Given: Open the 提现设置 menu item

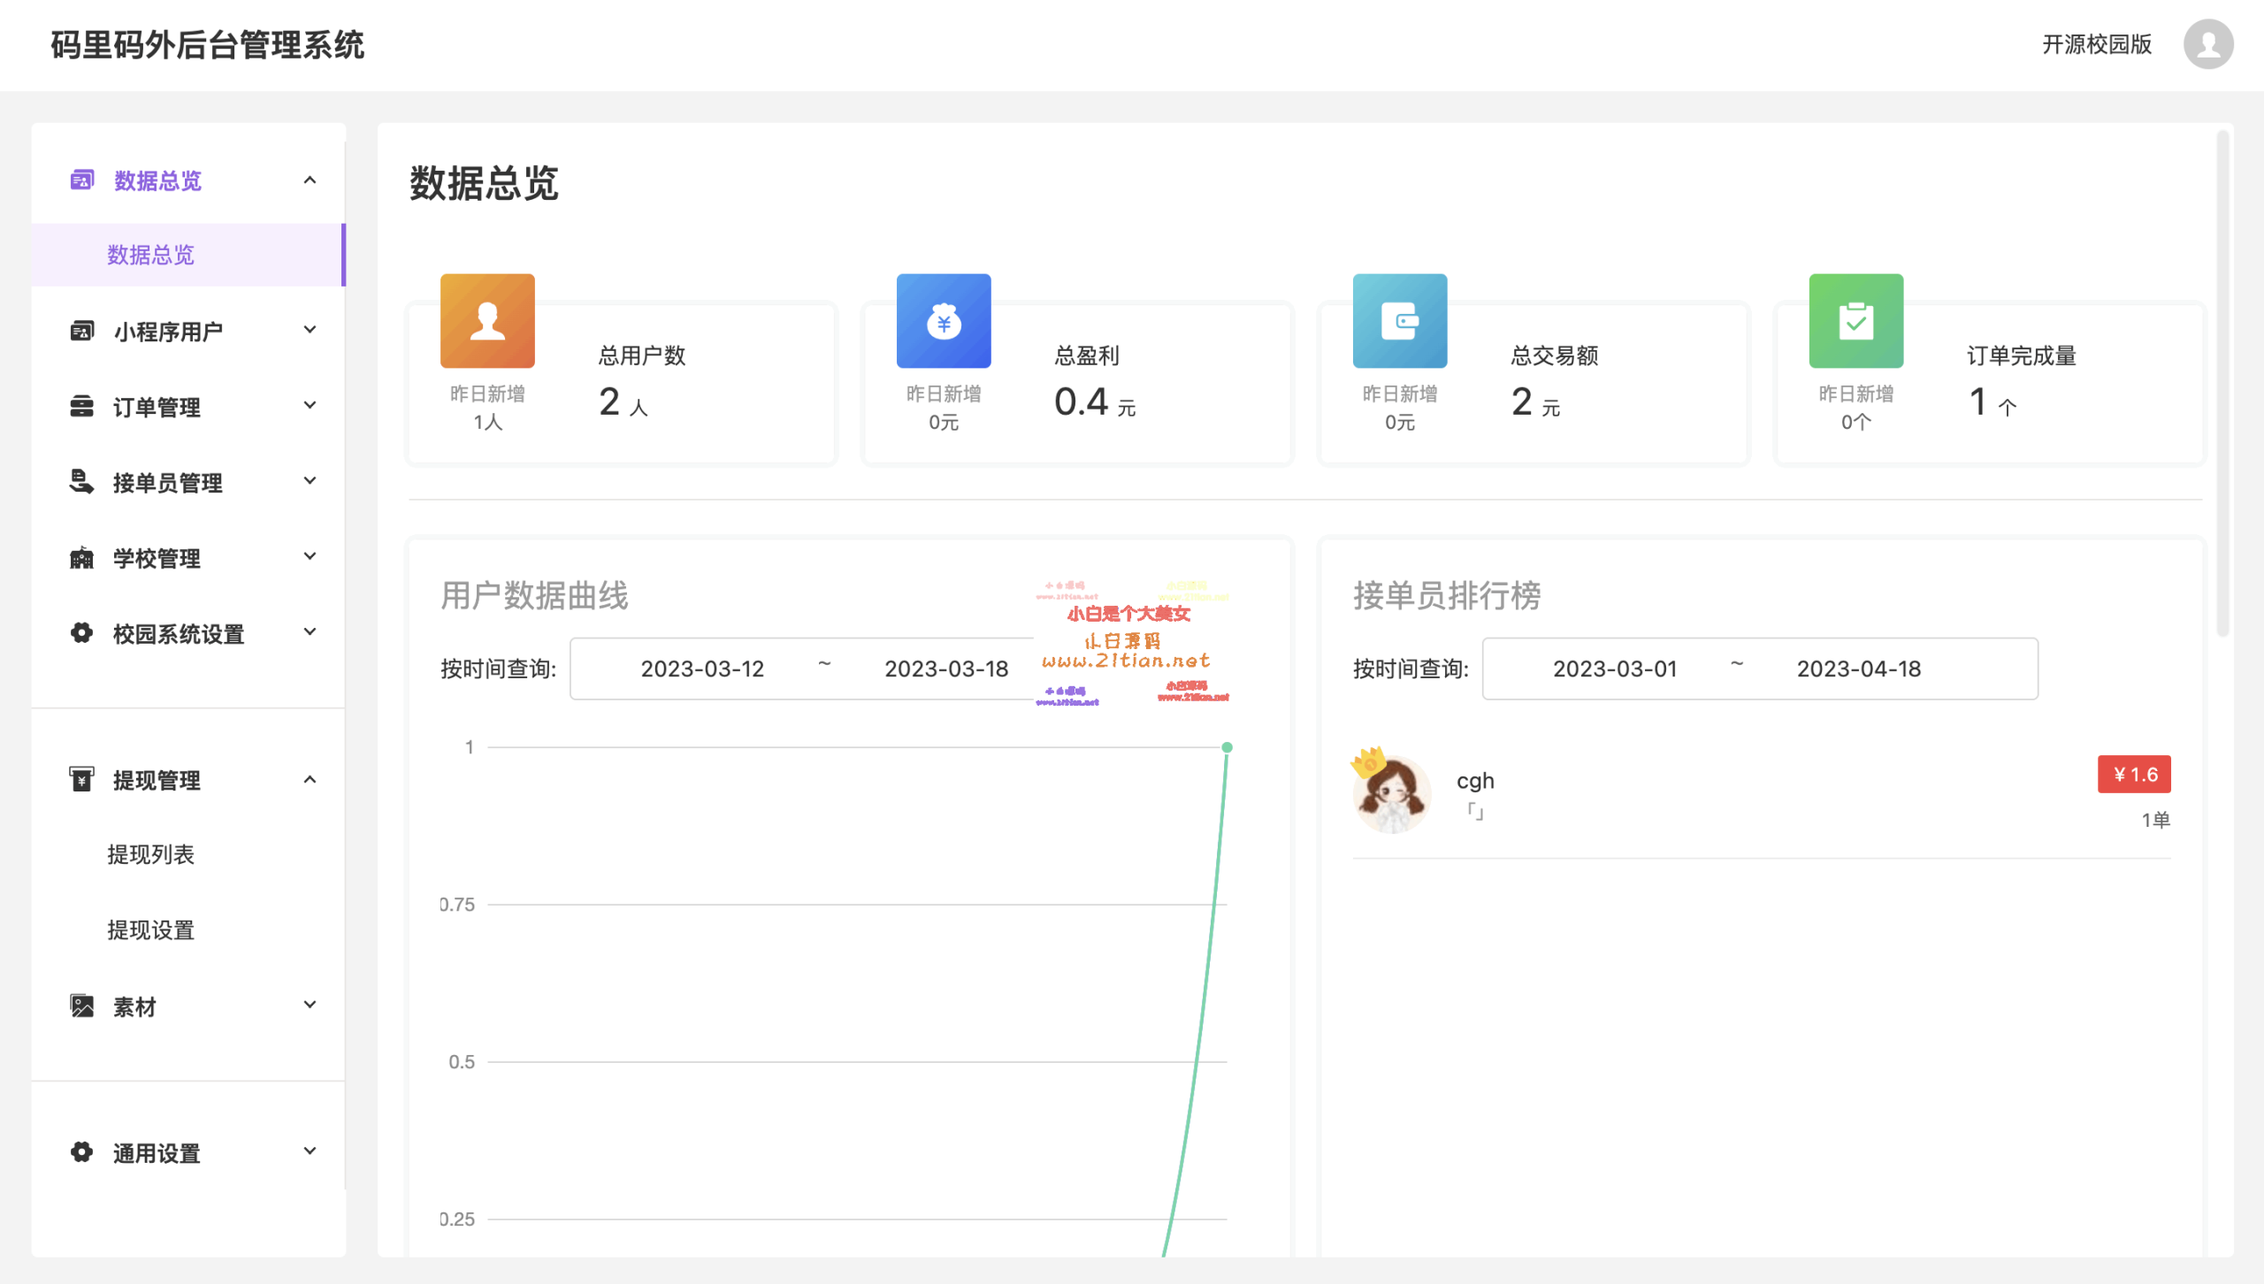Looking at the screenshot, I should (149, 929).
